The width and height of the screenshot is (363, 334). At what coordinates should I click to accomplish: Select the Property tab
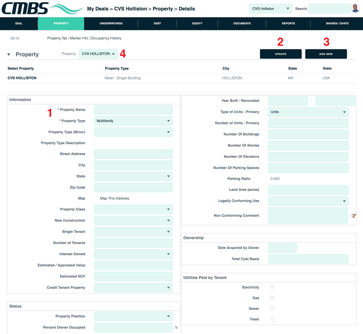click(x=61, y=23)
